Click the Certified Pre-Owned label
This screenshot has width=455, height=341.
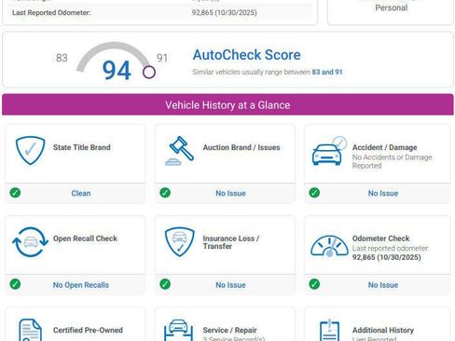coord(88,330)
